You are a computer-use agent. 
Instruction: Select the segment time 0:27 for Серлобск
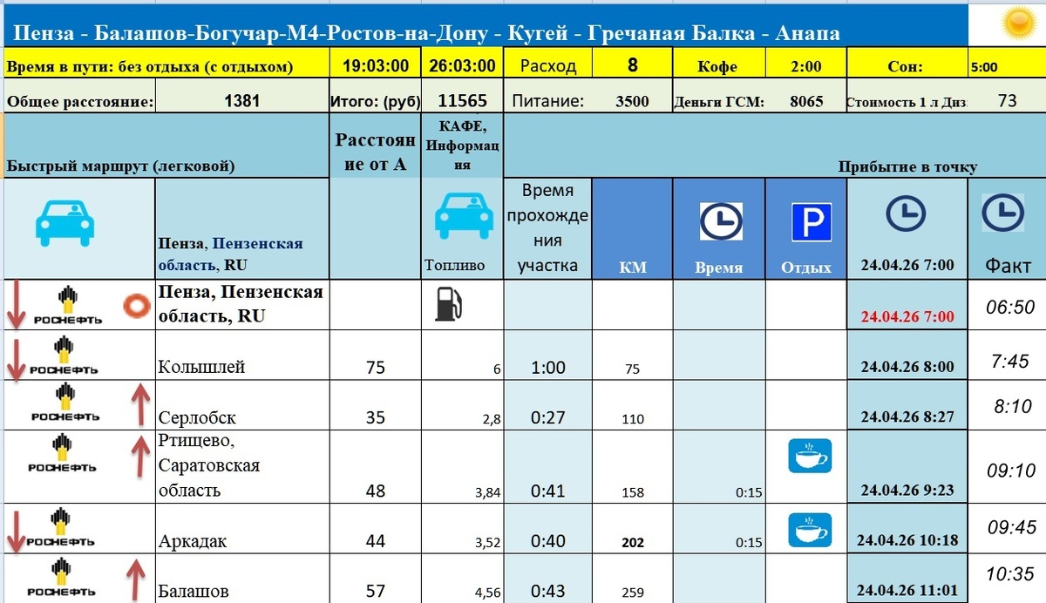click(x=548, y=405)
